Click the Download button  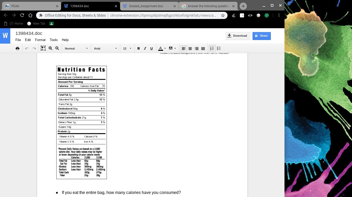[x=238, y=36]
